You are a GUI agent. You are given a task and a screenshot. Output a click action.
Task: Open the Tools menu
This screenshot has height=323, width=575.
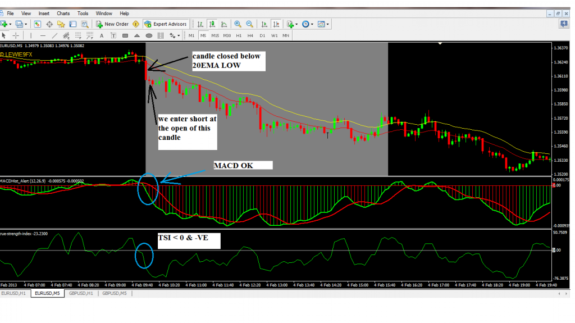[83, 13]
